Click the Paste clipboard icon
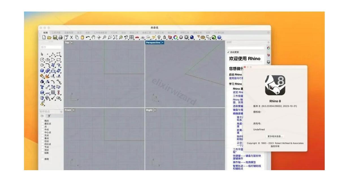Image resolution: width=349 pixels, height=182 pixels. coord(82,37)
